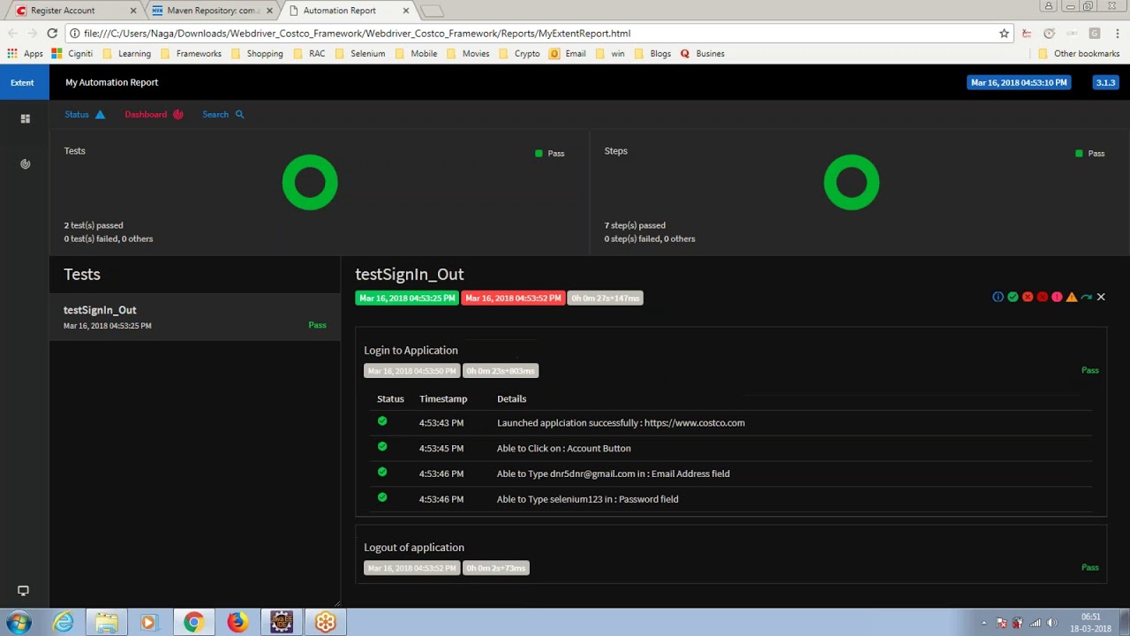Filter steps by green pass check icon
The width and height of the screenshot is (1130, 636).
coord(1013,297)
